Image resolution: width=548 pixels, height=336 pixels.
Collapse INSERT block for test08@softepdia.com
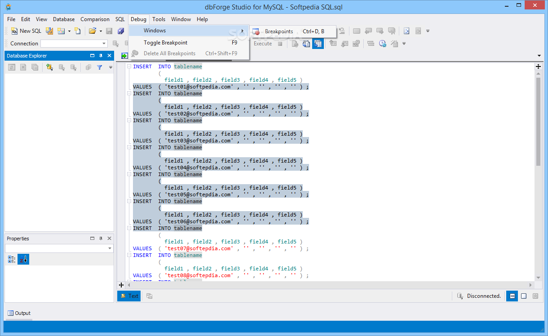(x=129, y=255)
